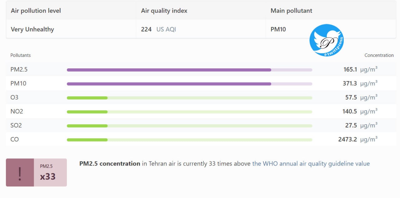Click the 224 US AQI value
This screenshot has width=400, height=198.
click(x=158, y=29)
